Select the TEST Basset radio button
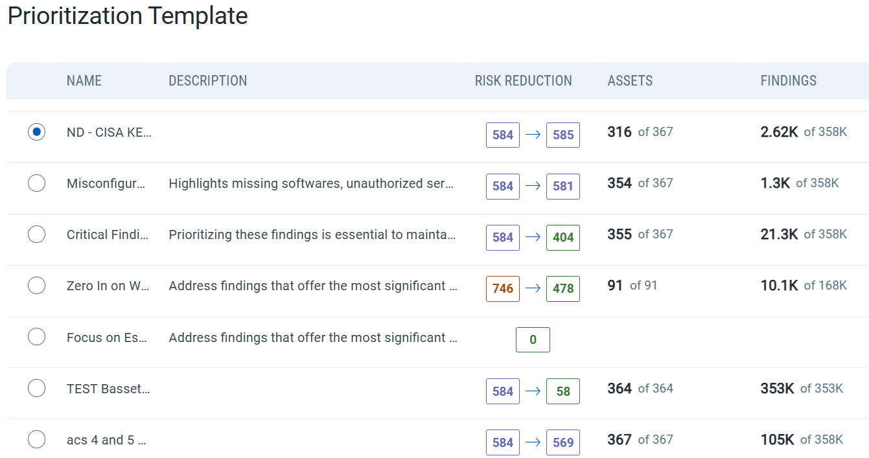Image resolution: width=869 pixels, height=458 pixels. (x=37, y=388)
